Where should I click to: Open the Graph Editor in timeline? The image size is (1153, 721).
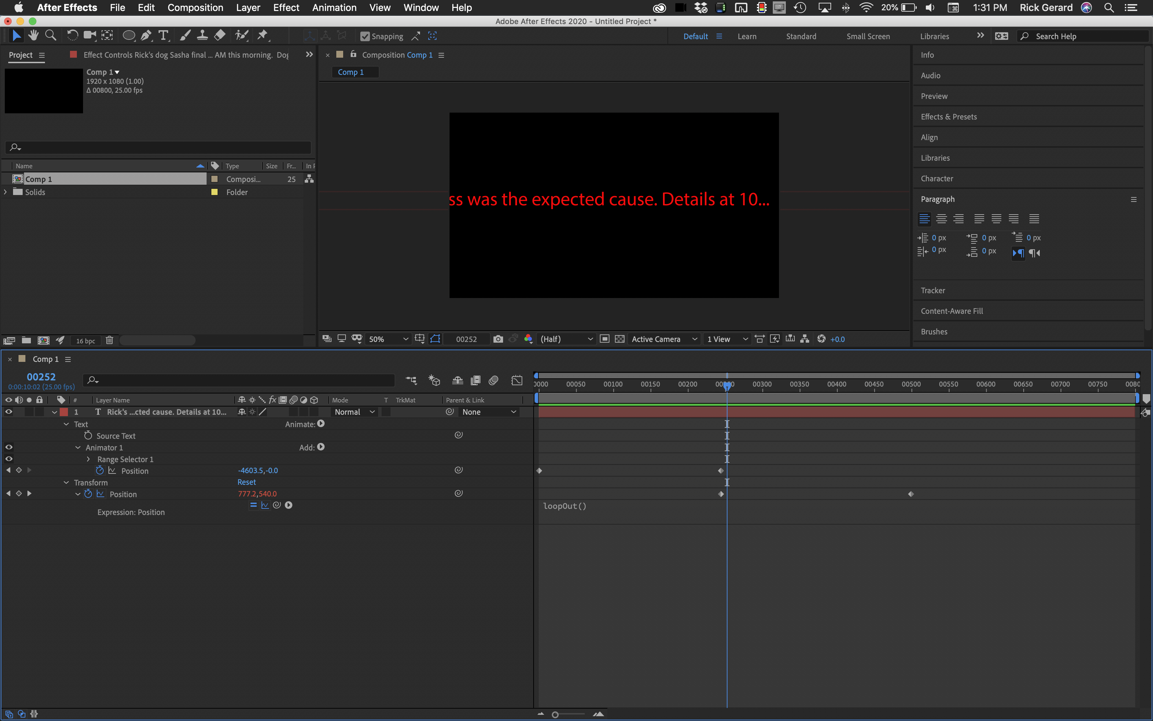pos(517,380)
